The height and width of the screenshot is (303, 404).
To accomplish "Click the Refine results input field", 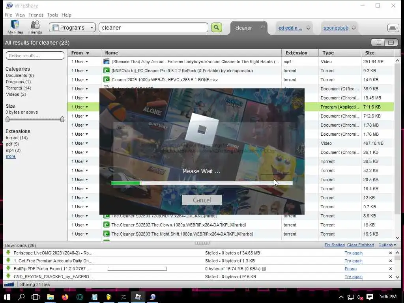I will pos(35,55).
